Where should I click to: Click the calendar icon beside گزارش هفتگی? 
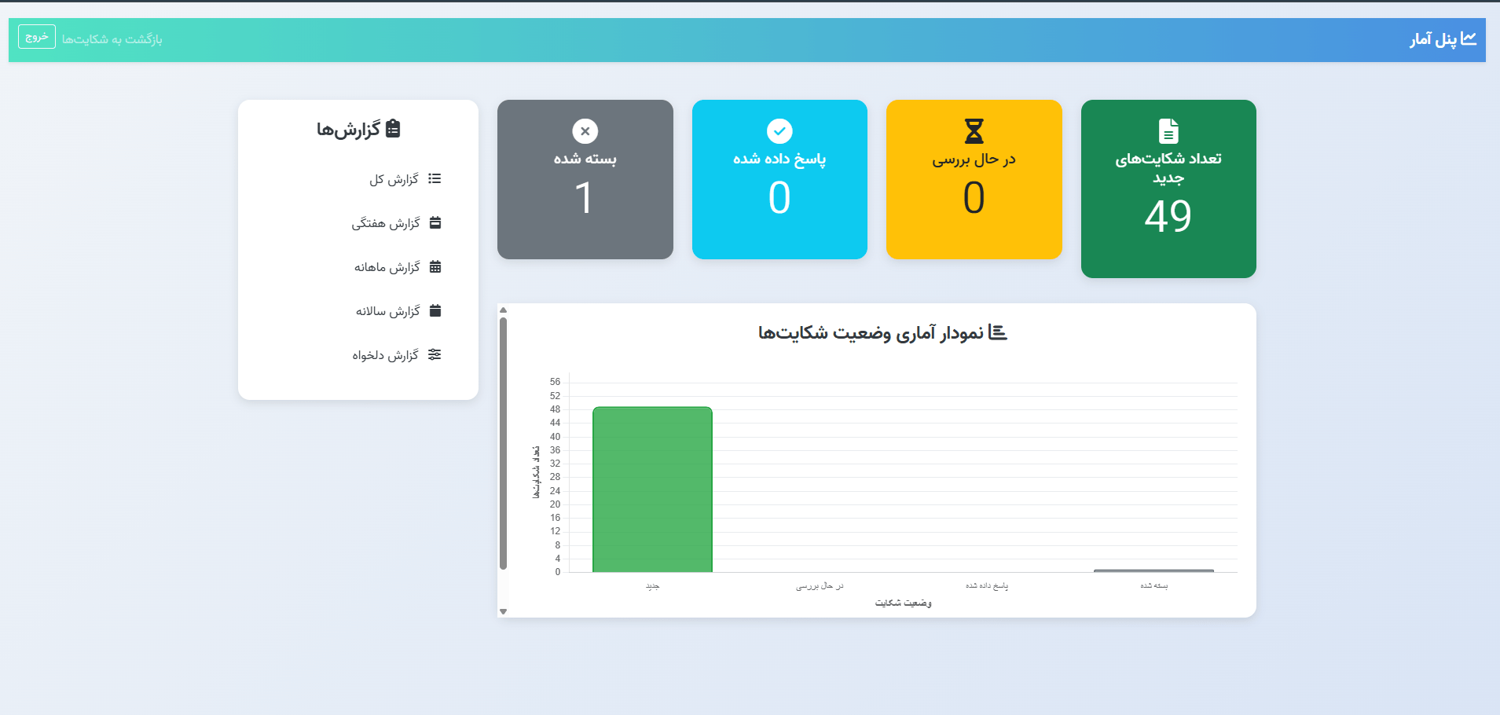point(436,222)
